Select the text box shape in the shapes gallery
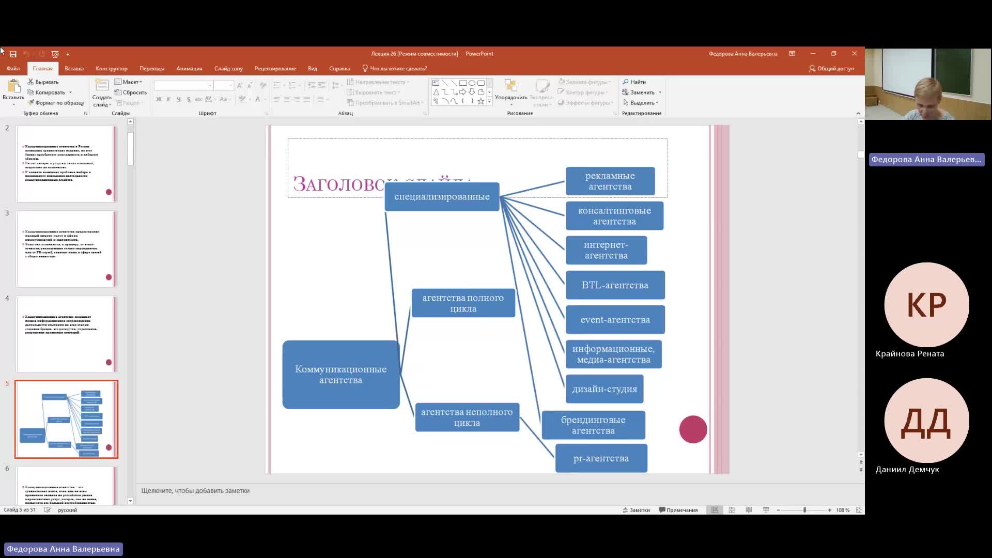Viewport: 992px width, 558px height. 436,83
